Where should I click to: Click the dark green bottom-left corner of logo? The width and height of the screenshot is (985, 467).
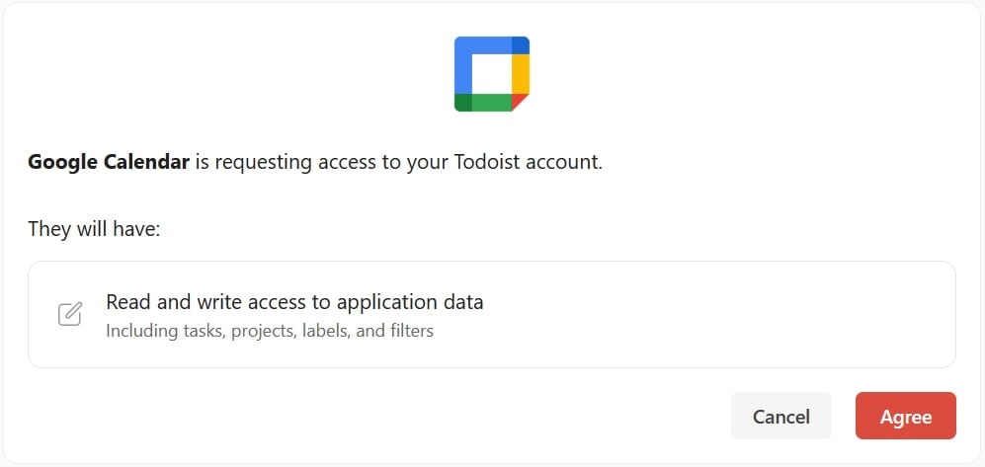click(463, 103)
